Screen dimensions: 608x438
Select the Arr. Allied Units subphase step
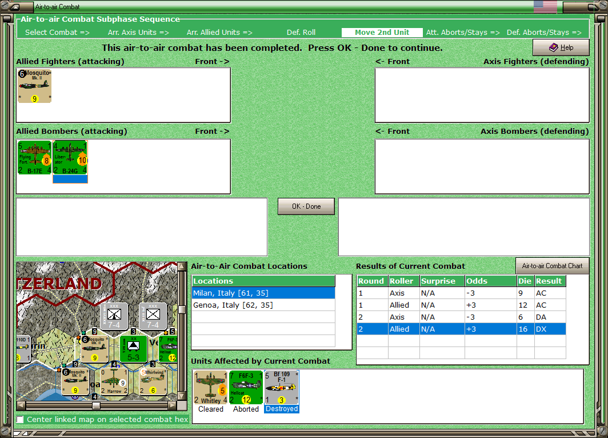pos(219,33)
